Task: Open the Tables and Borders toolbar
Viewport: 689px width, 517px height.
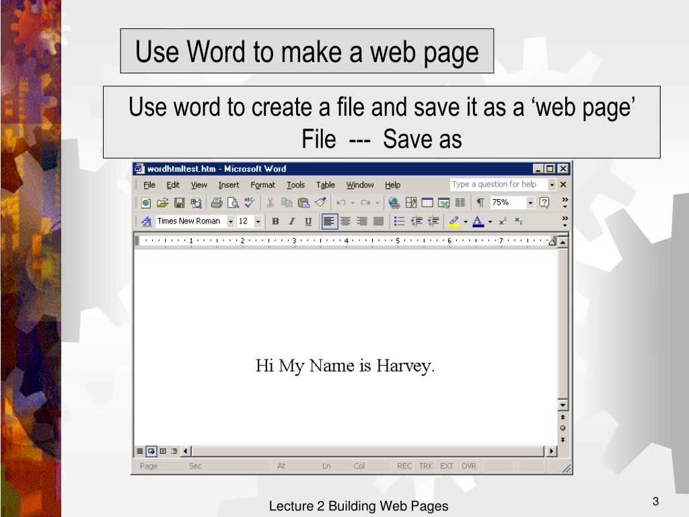Action: click(411, 203)
